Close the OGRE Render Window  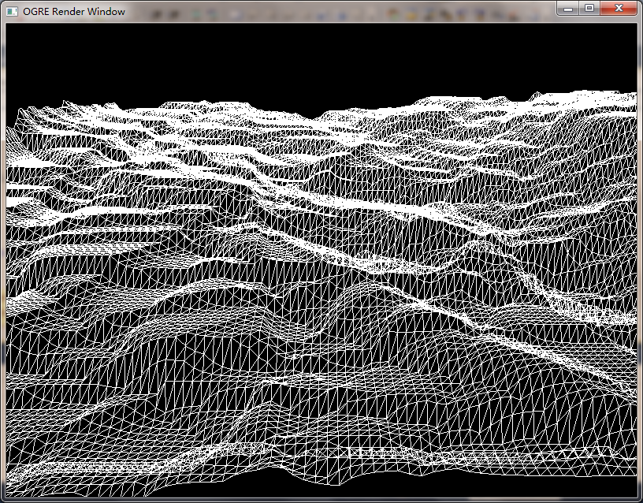click(x=619, y=8)
